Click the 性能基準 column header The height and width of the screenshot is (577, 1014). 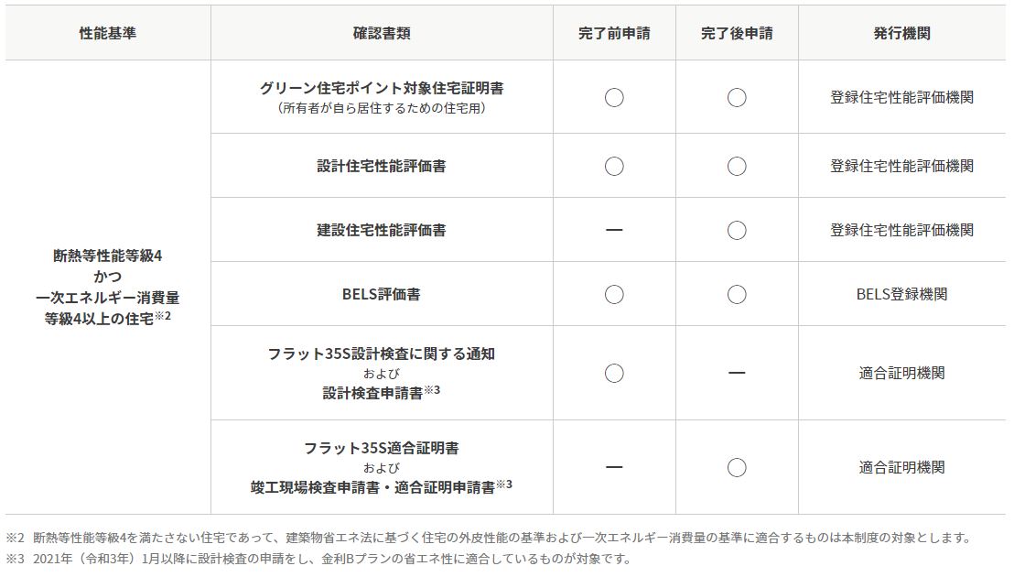pos(108,33)
